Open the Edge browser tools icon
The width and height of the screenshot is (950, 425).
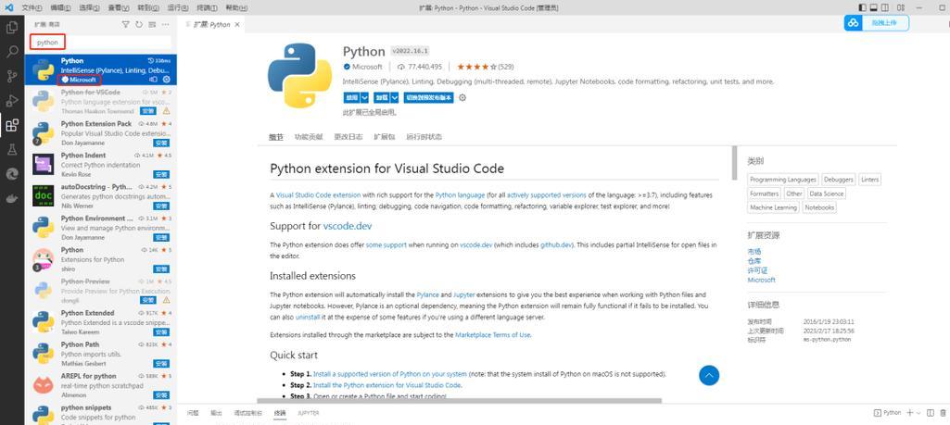[11, 174]
